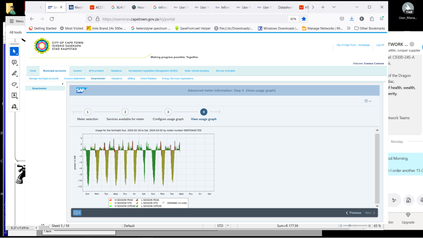The width and height of the screenshot is (423, 238).
Task: Open the Service Activation tab
Action: (x=225, y=71)
